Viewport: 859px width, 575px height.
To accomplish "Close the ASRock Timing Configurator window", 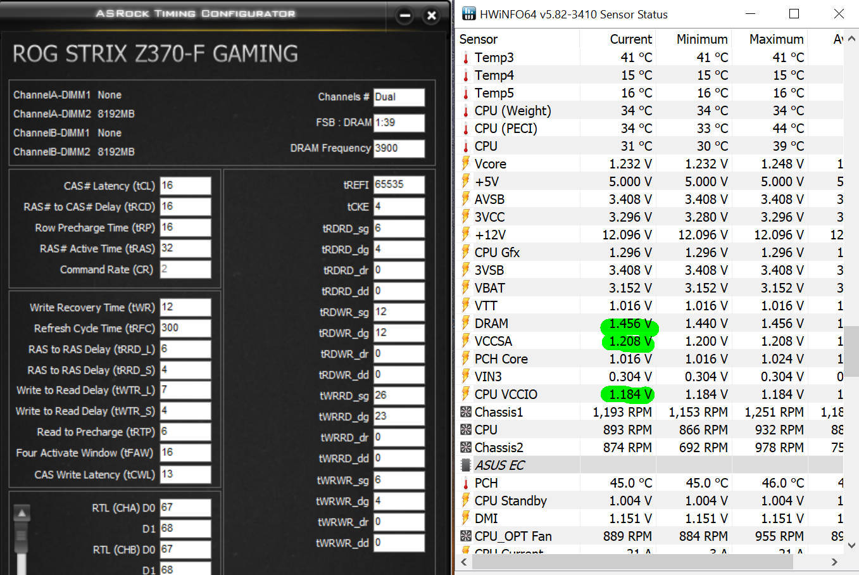I will point(432,15).
